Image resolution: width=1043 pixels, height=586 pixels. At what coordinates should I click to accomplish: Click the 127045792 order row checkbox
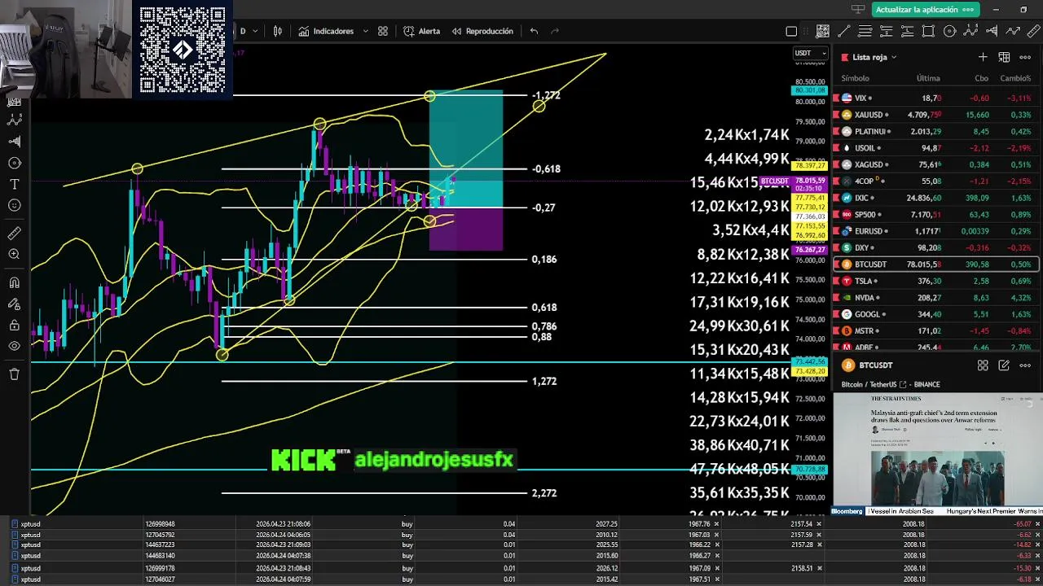pos(15,535)
